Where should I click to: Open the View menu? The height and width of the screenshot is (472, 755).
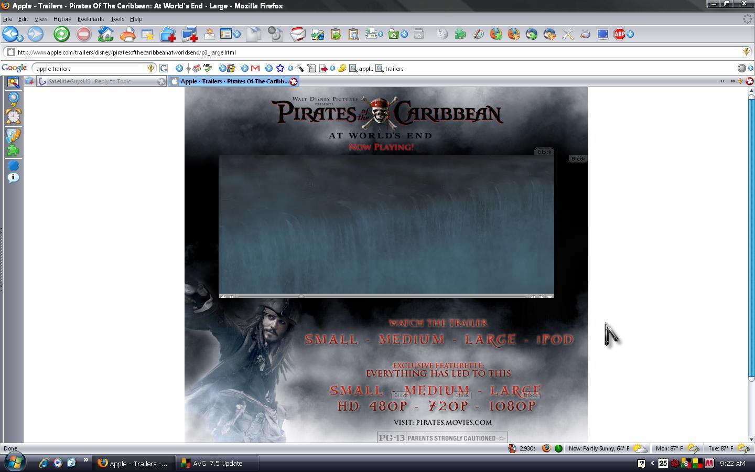point(40,19)
